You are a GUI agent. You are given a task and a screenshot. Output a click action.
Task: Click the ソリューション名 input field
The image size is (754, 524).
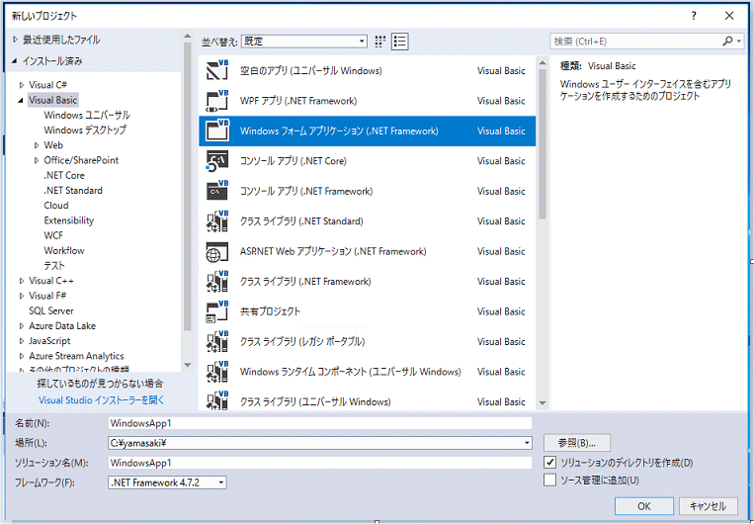320,463
